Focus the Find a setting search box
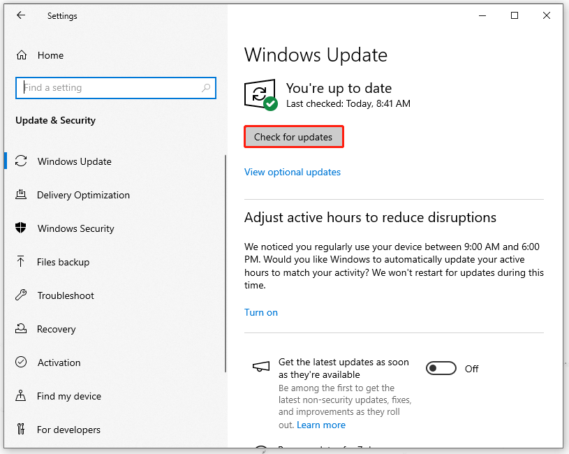Image resolution: width=569 pixels, height=454 pixels. point(116,88)
